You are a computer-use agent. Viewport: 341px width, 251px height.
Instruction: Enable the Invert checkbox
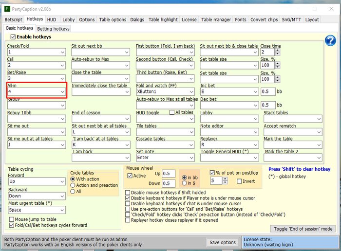pos(239,181)
